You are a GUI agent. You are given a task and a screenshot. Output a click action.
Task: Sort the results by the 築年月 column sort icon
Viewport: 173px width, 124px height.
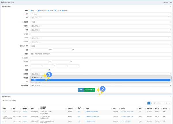[161, 109]
